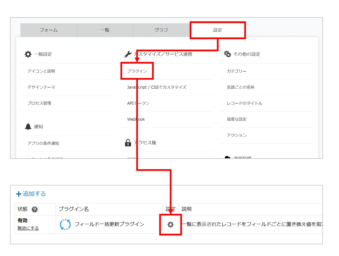Viewport: 339px width, 256px height.
Task: Click the フィールド一括更新プラグイン circular arrows icon
Action: click(x=65, y=224)
